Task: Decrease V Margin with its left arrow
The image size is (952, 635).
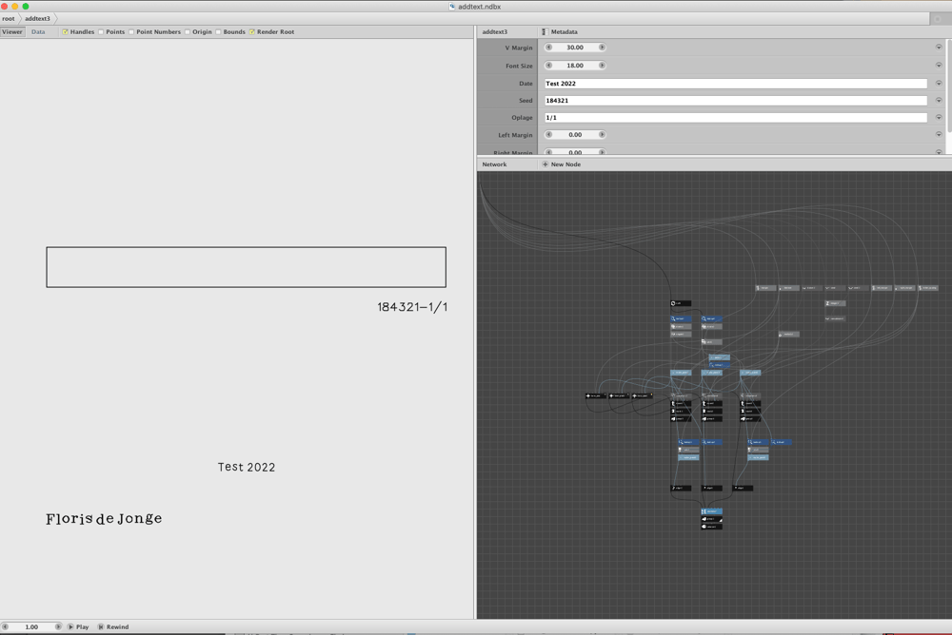Action: tap(549, 48)
